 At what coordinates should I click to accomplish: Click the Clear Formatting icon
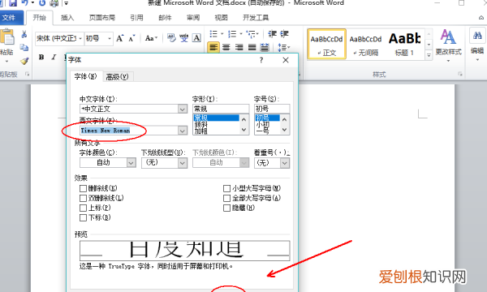pos(171,38)
